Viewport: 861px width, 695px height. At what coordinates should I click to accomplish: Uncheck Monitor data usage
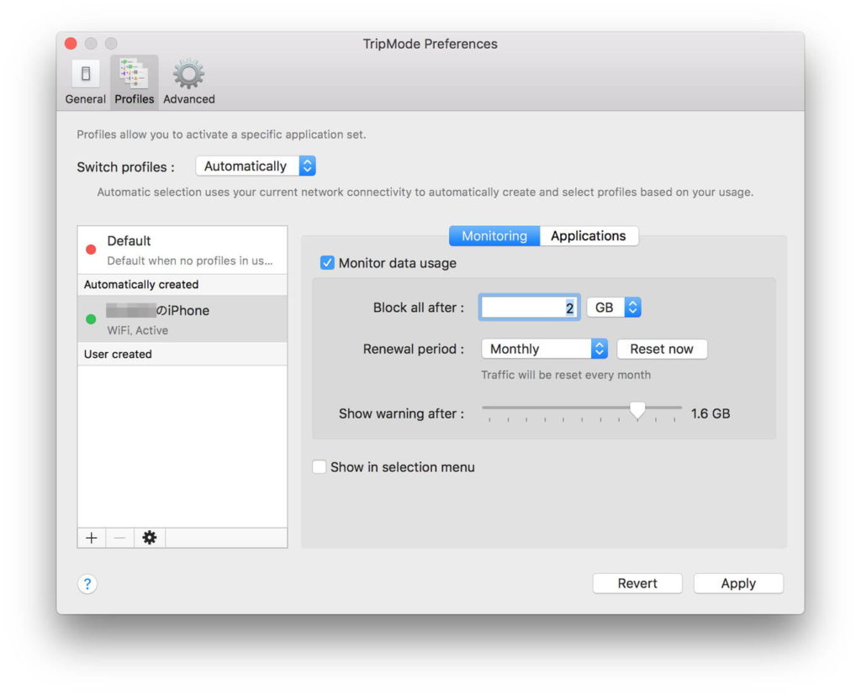coord(327,263)
